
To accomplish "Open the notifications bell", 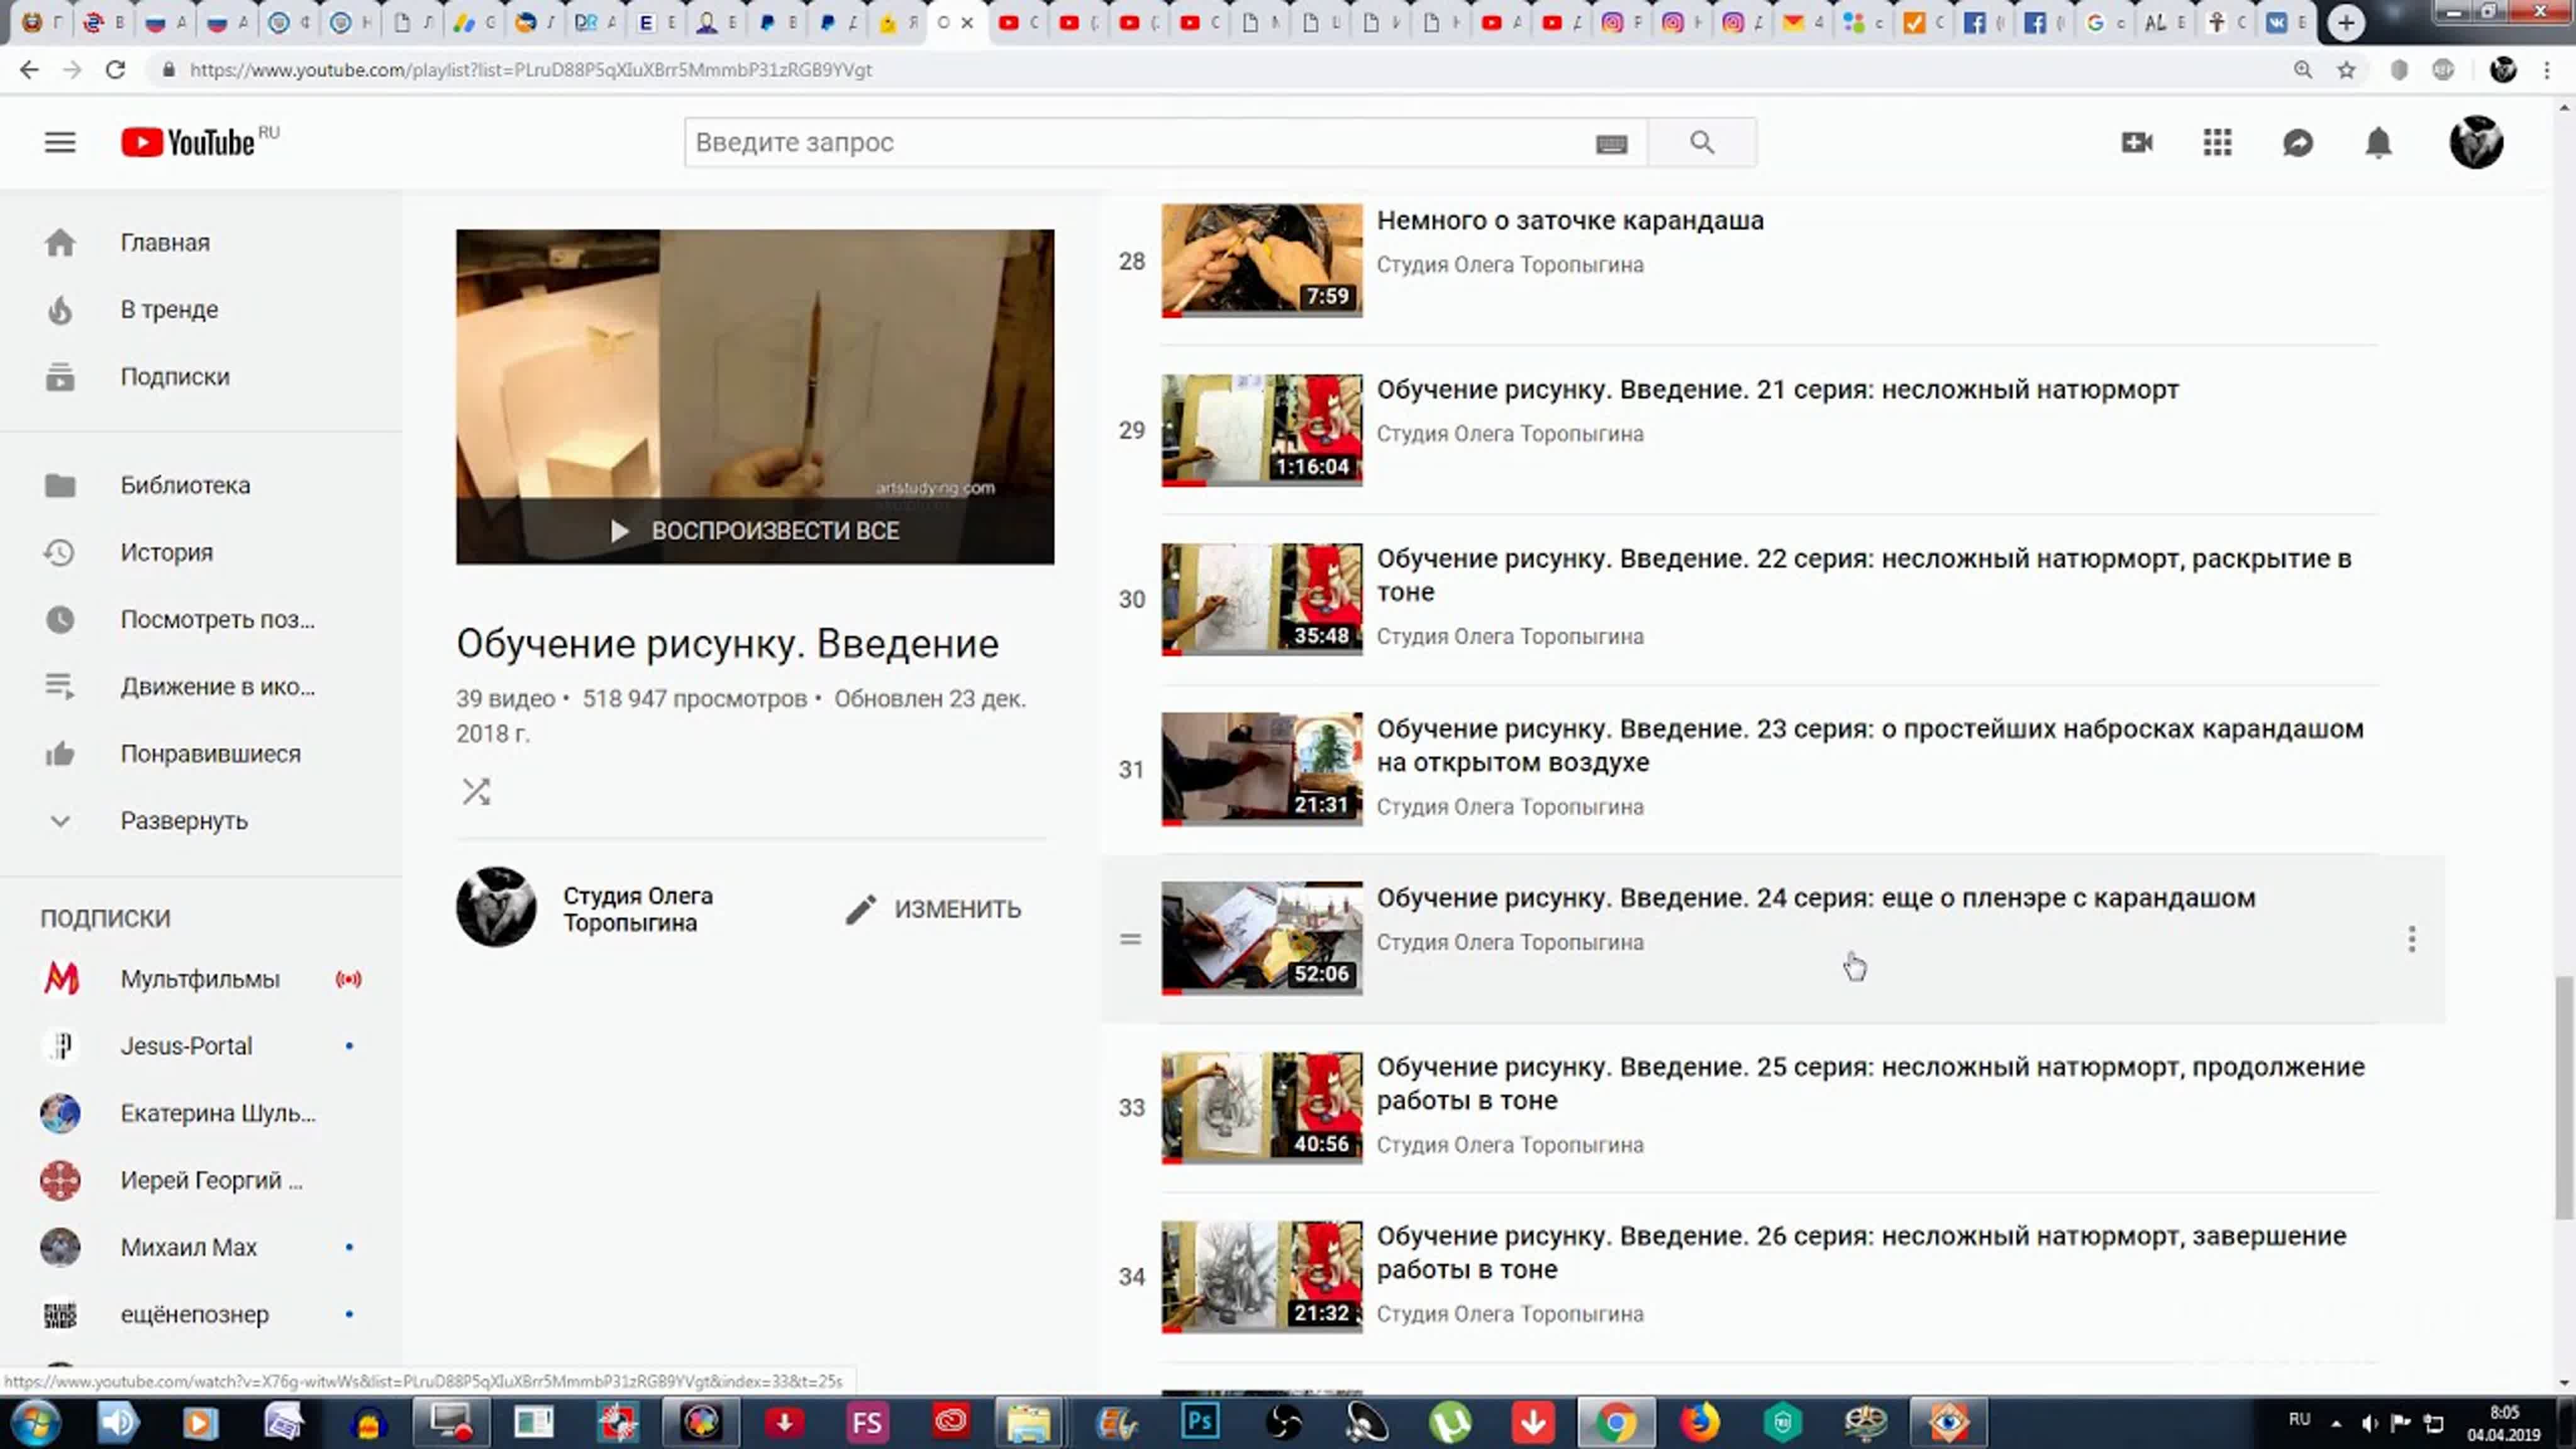I will tap(2378, 143).
